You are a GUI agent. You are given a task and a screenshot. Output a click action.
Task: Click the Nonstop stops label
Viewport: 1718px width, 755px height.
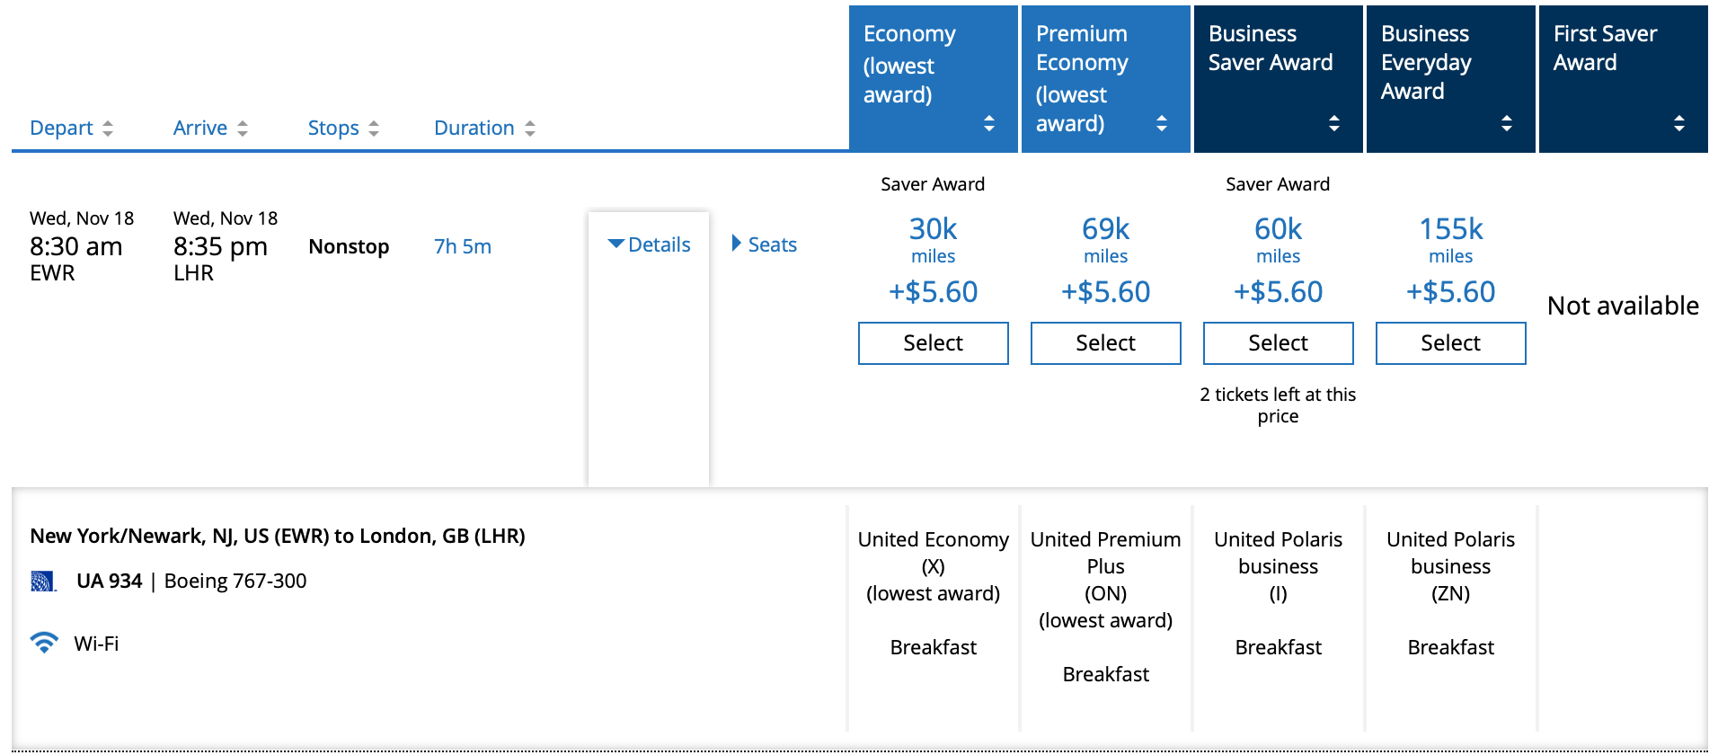point(349,246)
